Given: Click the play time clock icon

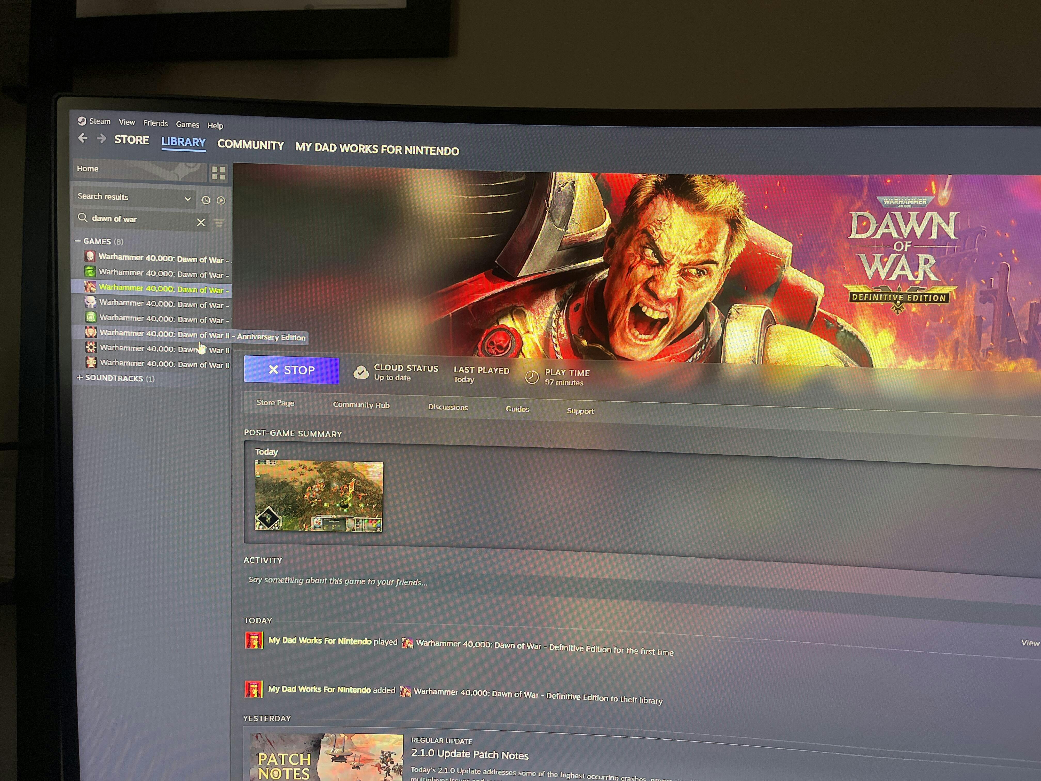Looking at the screenshot, I should point(532,377).
